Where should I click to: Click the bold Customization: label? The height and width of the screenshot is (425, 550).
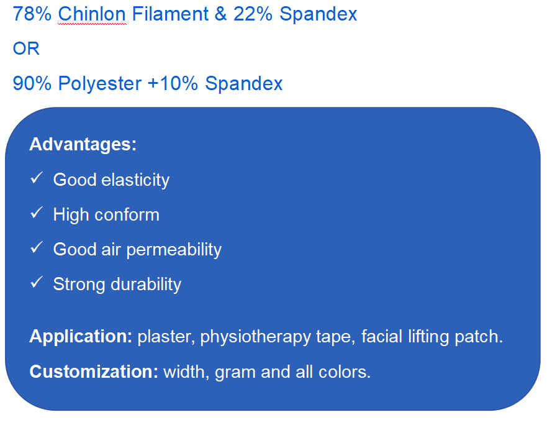(94, 372)
